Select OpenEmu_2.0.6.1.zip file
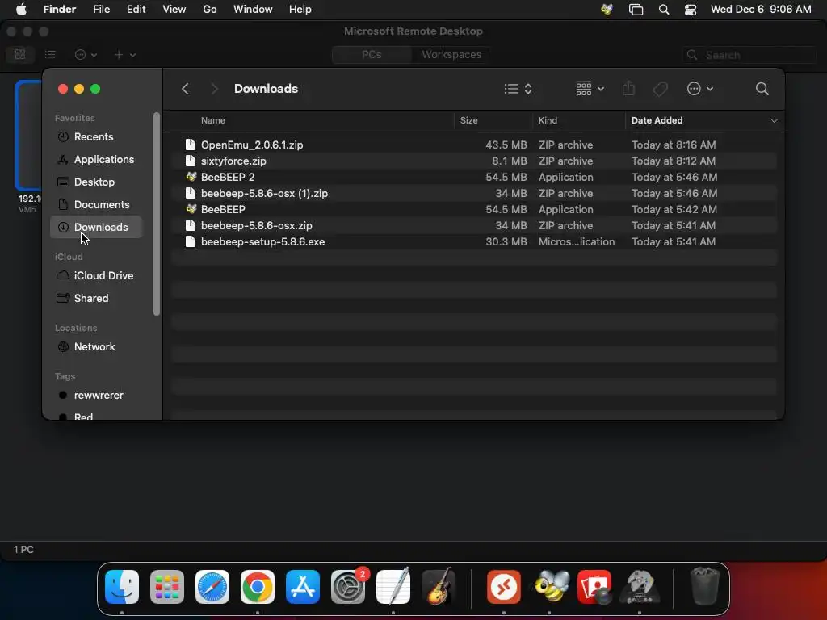Screen dimensions: 827x620 click(473, 145)
